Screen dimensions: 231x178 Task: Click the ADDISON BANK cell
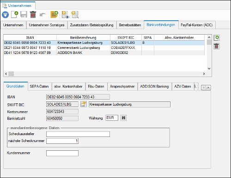83,53
